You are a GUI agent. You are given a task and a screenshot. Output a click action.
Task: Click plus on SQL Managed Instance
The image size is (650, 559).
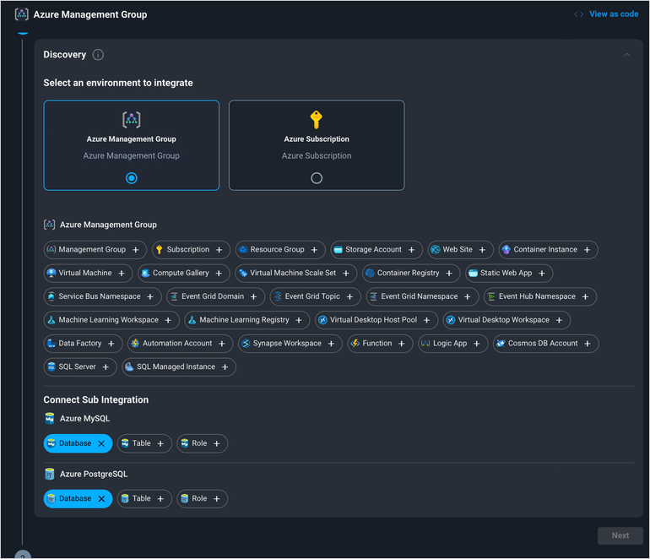pos(225,367)
